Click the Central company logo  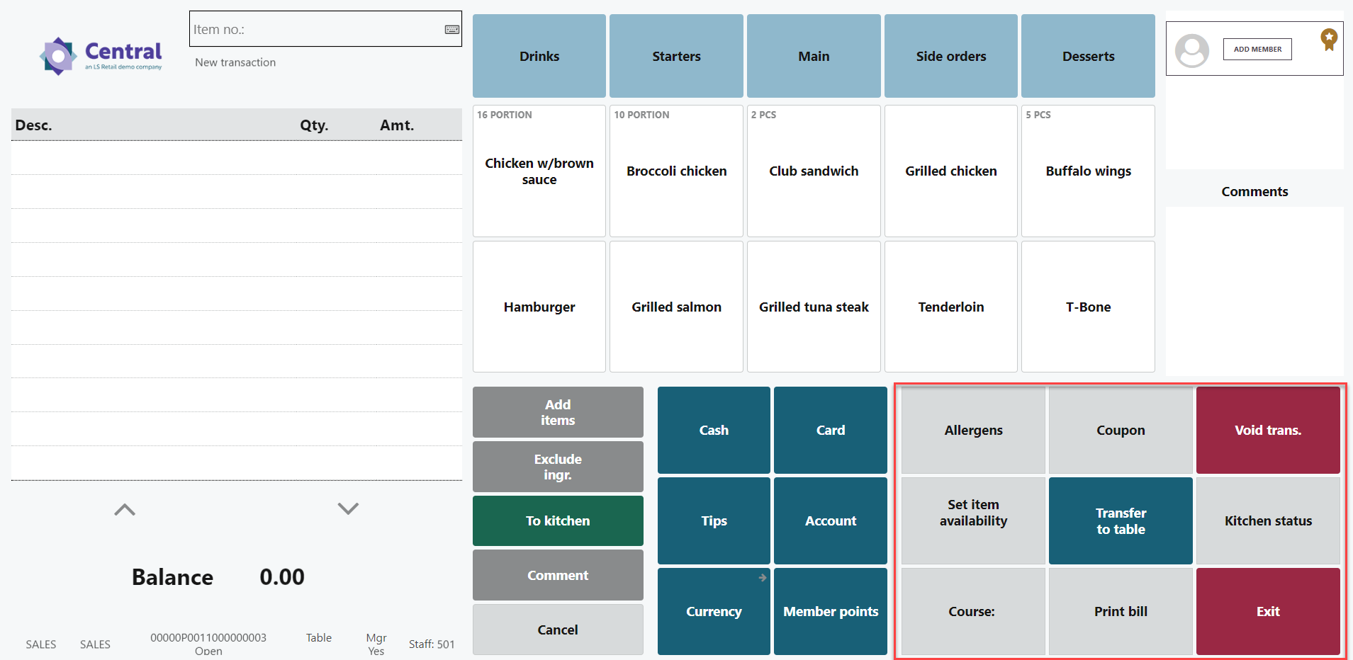pyautogui.click(x=101, y=56)
